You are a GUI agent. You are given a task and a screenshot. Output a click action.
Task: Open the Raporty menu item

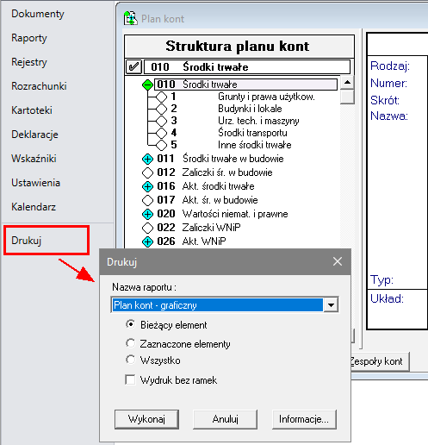coord(29,38)
